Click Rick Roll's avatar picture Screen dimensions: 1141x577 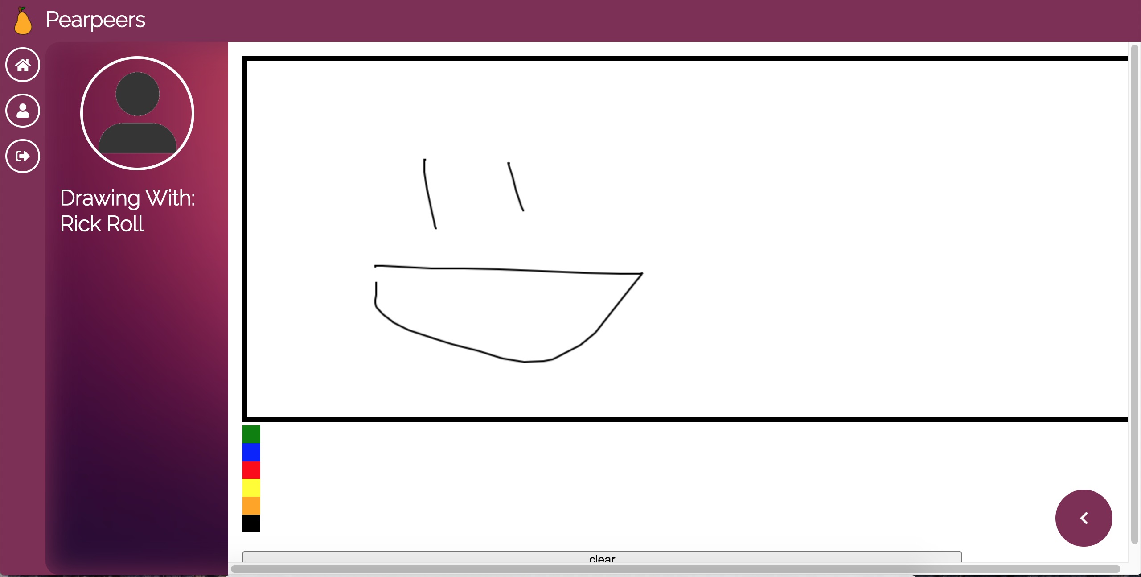tap(137, 113)
